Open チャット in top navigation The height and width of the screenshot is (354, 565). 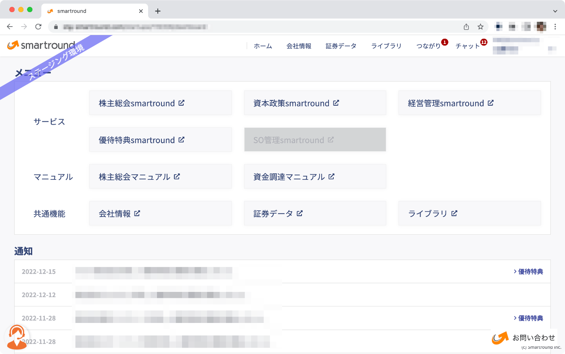tap(468, 46)
